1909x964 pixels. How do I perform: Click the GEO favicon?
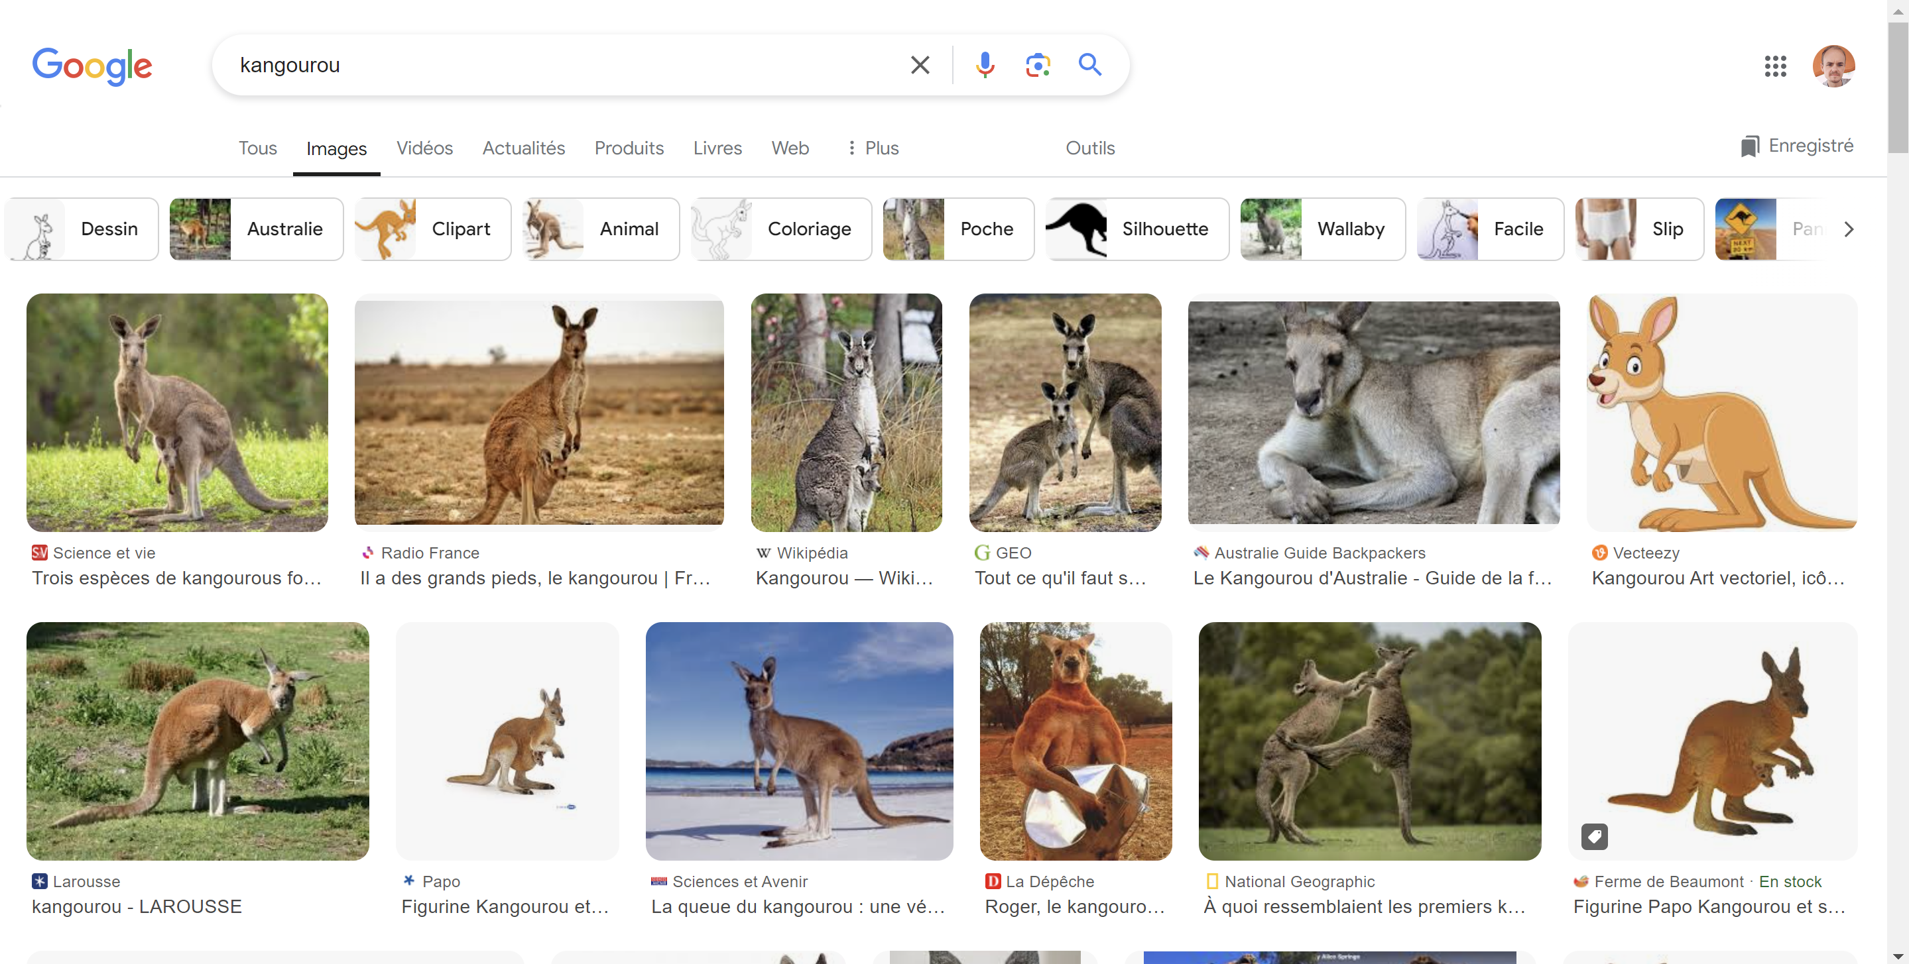pos(982,553)
